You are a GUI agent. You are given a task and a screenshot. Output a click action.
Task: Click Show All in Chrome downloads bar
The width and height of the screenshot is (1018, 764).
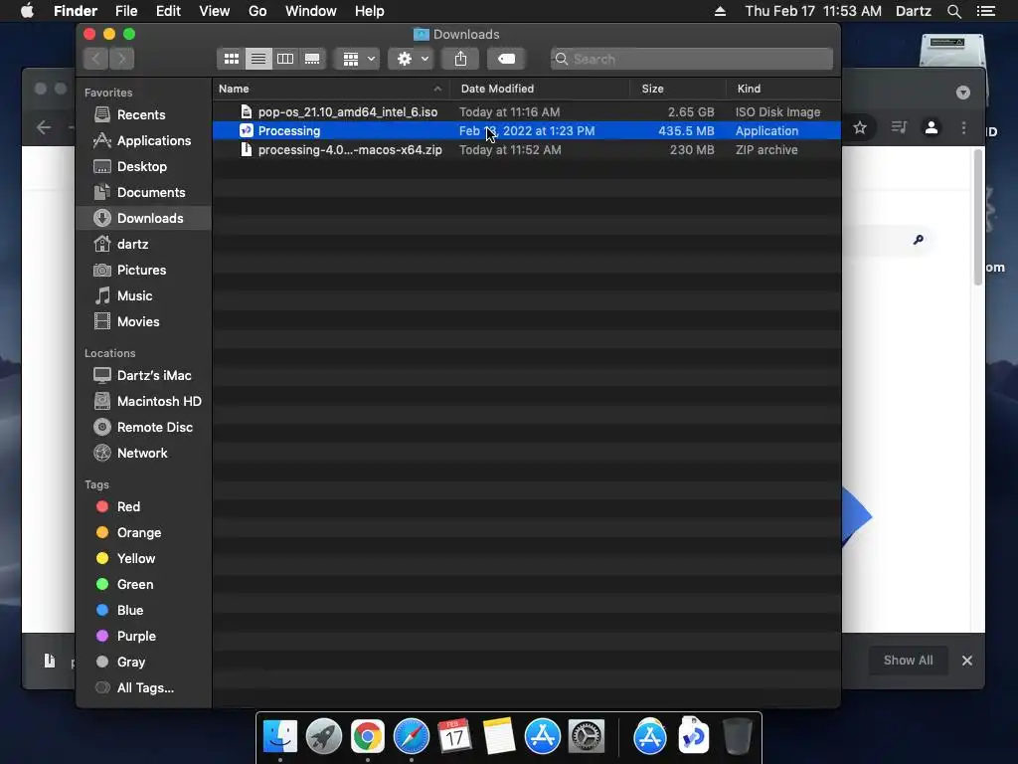click(908, 661)
